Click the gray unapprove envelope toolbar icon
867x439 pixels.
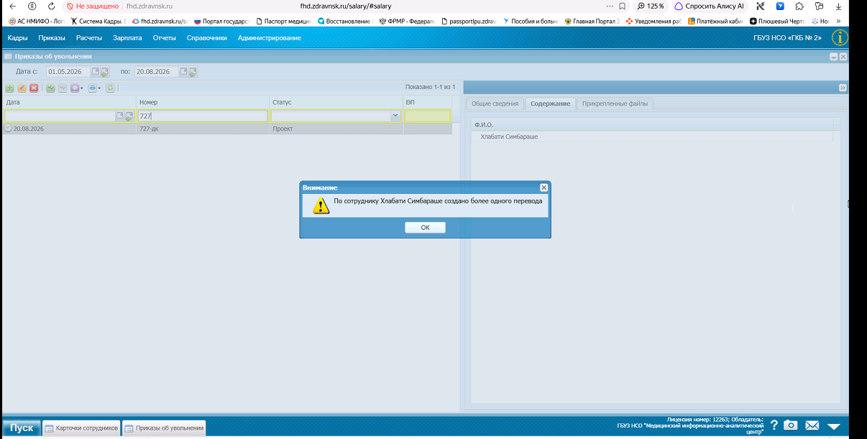63,88
